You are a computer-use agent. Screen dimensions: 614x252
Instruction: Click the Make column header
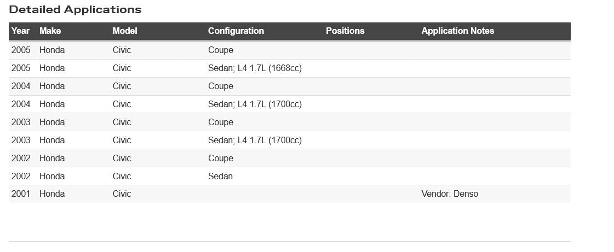coord(50,31)
